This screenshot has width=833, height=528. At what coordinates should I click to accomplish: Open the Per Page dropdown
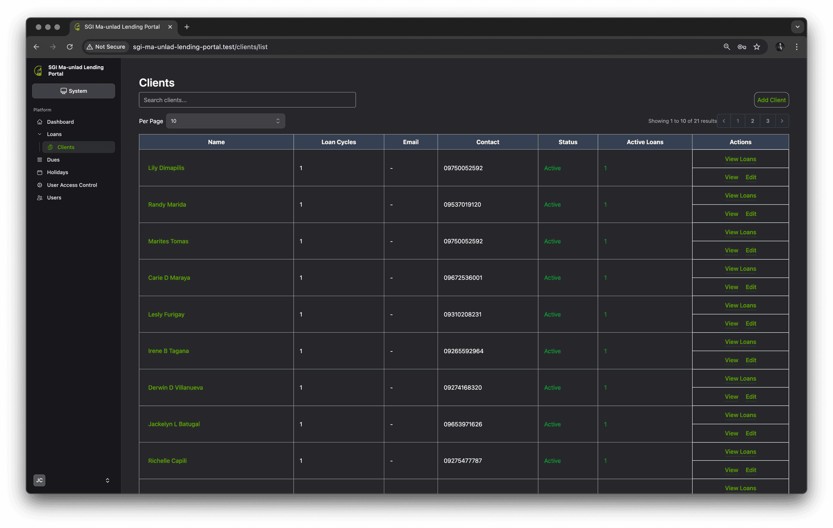225,121
